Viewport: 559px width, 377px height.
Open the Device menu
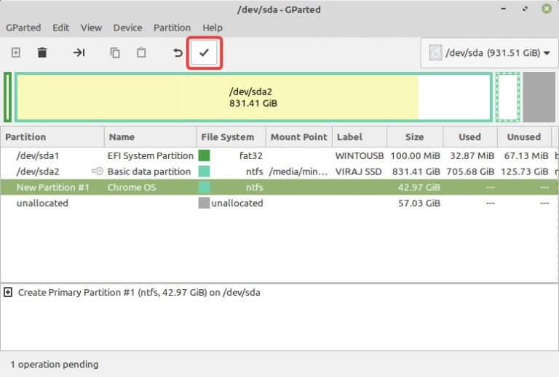[127, 28]
